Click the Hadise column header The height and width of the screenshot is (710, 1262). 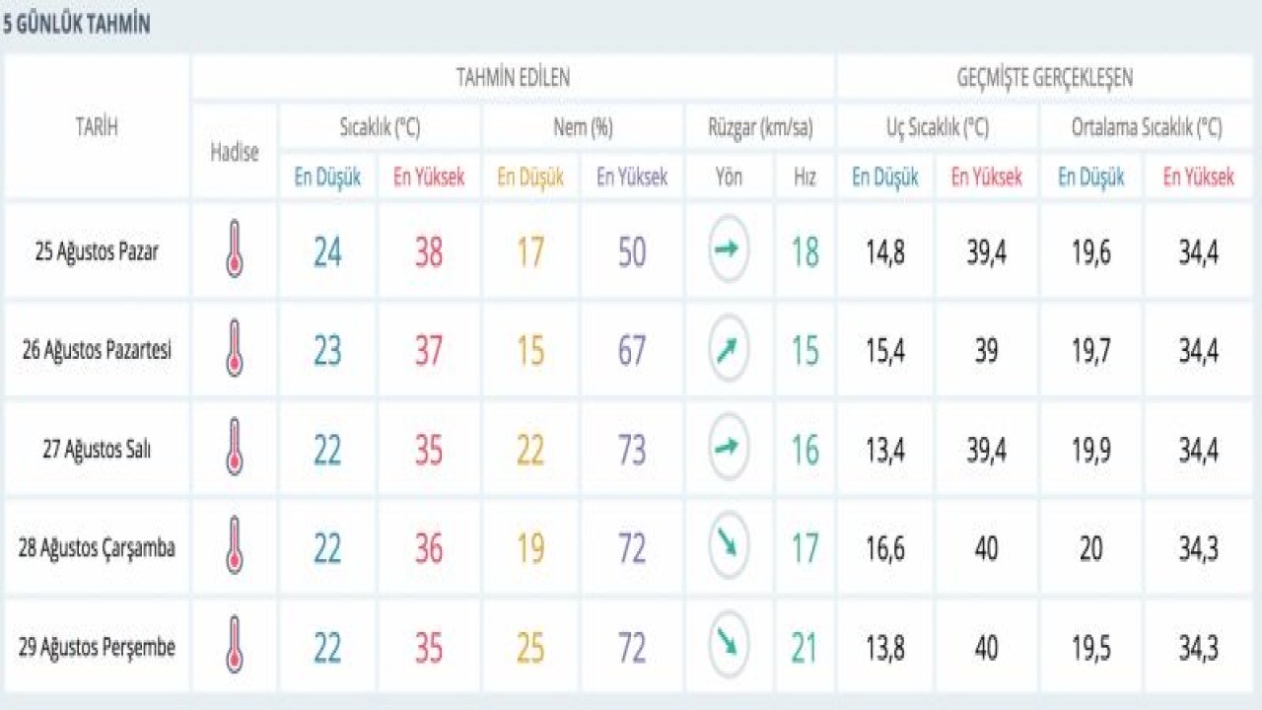235,152
